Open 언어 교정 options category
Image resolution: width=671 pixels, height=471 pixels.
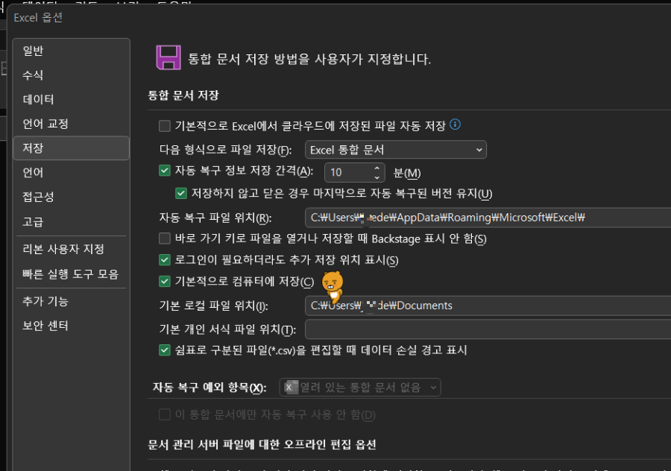tap(72, 124)
